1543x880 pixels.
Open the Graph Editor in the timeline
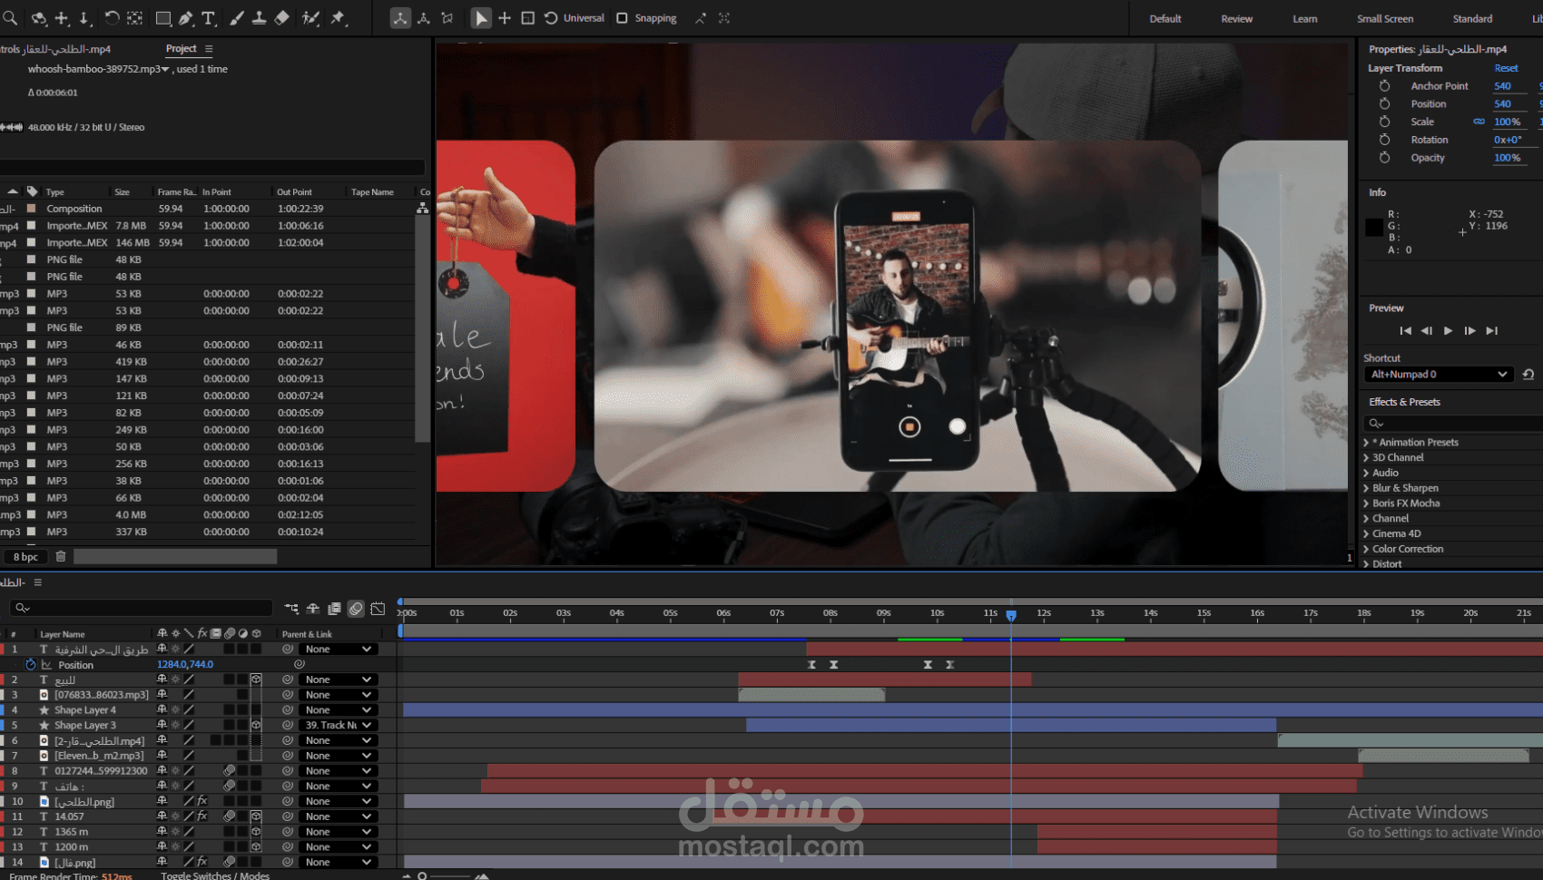(x=378, y=608)
